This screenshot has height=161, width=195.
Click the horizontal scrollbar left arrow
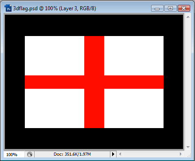[x=120, y=154]
